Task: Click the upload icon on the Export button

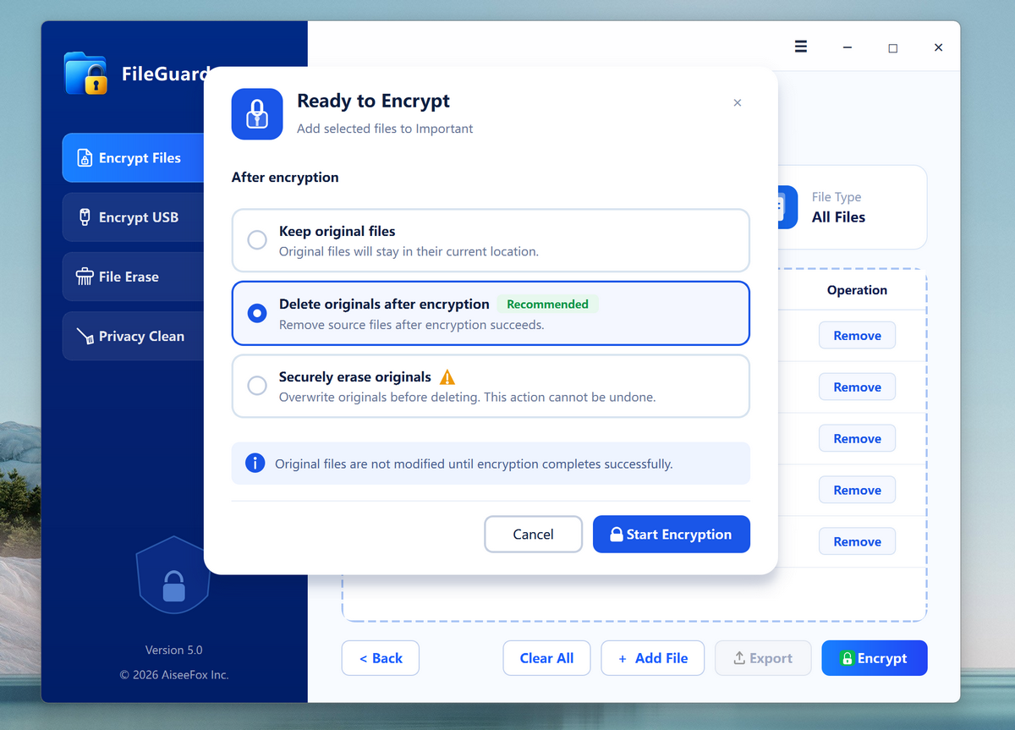Action: (738, 658)
